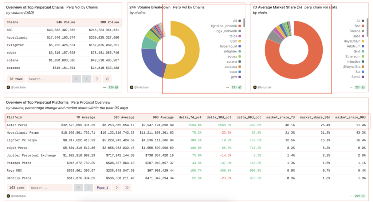Sort platforms by market_share_7d column
Image resolution: width=373 pixels, height=202 pixels.
[280, 117]
